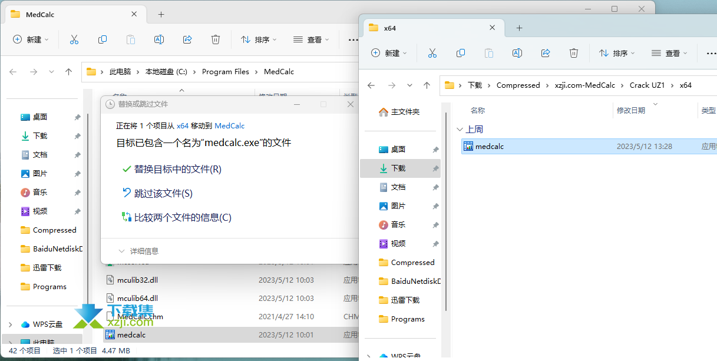The width and height of the screenshot is (717, 361).
Task: Open 迅雷下载 folder in x64 sidebar
Action: (x=399, y=300)
